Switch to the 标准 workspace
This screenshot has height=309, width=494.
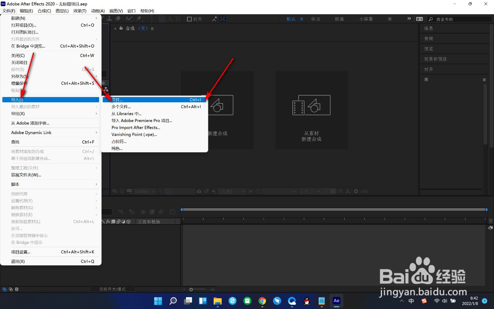[339, 19]
